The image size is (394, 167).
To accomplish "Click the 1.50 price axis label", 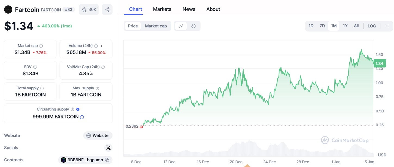I will (x=379, y=55).
